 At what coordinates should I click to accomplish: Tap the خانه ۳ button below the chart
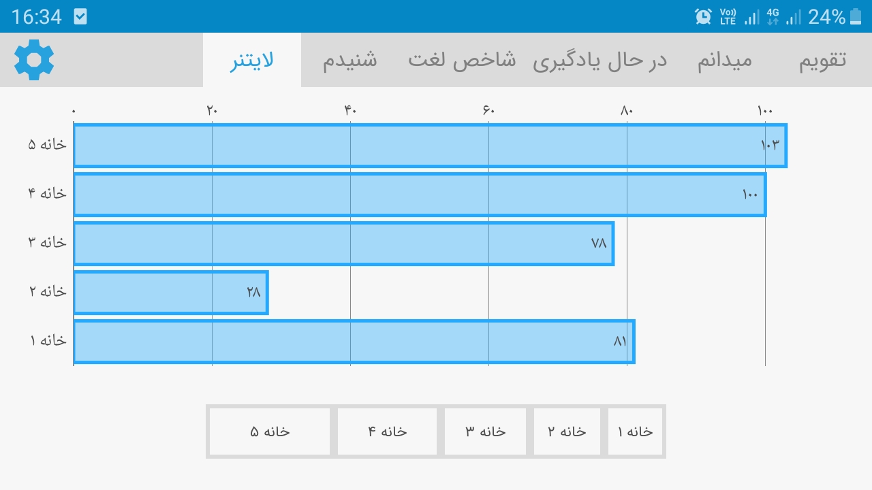485,431
